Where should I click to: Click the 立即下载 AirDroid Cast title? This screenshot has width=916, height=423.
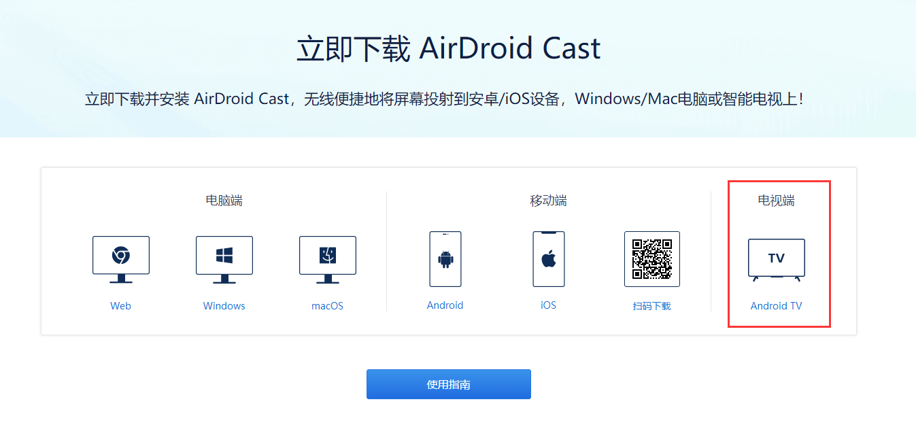pos(449,49)
